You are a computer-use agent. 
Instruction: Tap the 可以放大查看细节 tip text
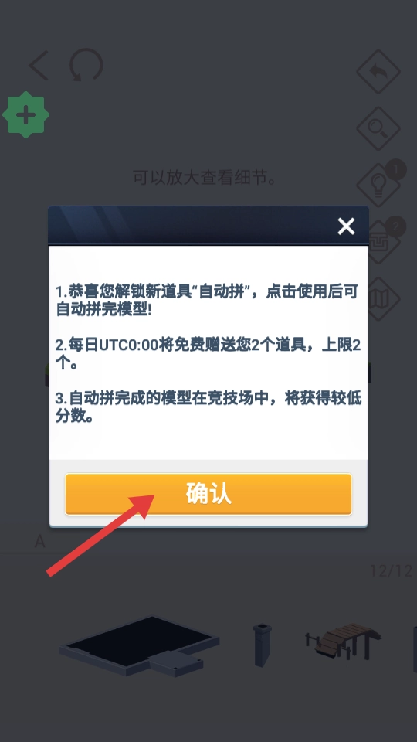(x=204, y=178)
